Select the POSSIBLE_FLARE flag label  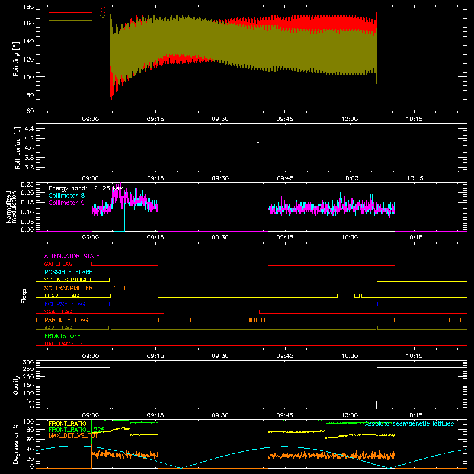pos(68,272)
